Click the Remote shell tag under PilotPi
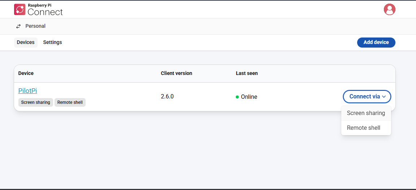 [x=70, y=102]
